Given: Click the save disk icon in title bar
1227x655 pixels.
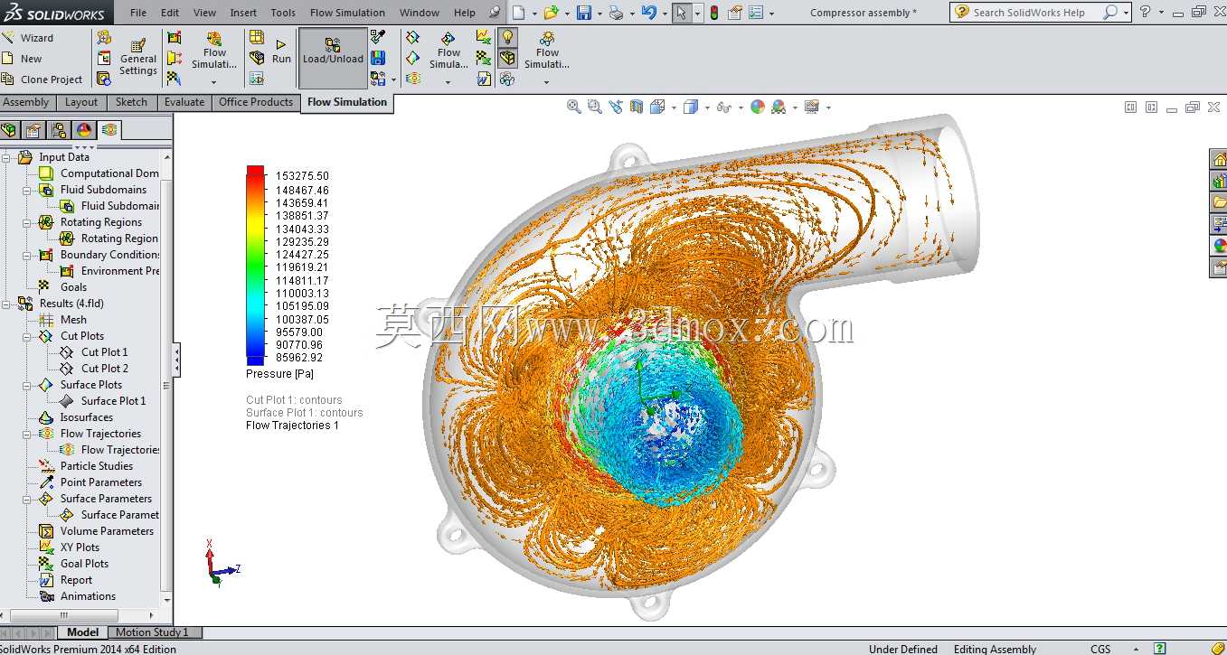Looking at the screenshot, I should click(x=583, y=13).
